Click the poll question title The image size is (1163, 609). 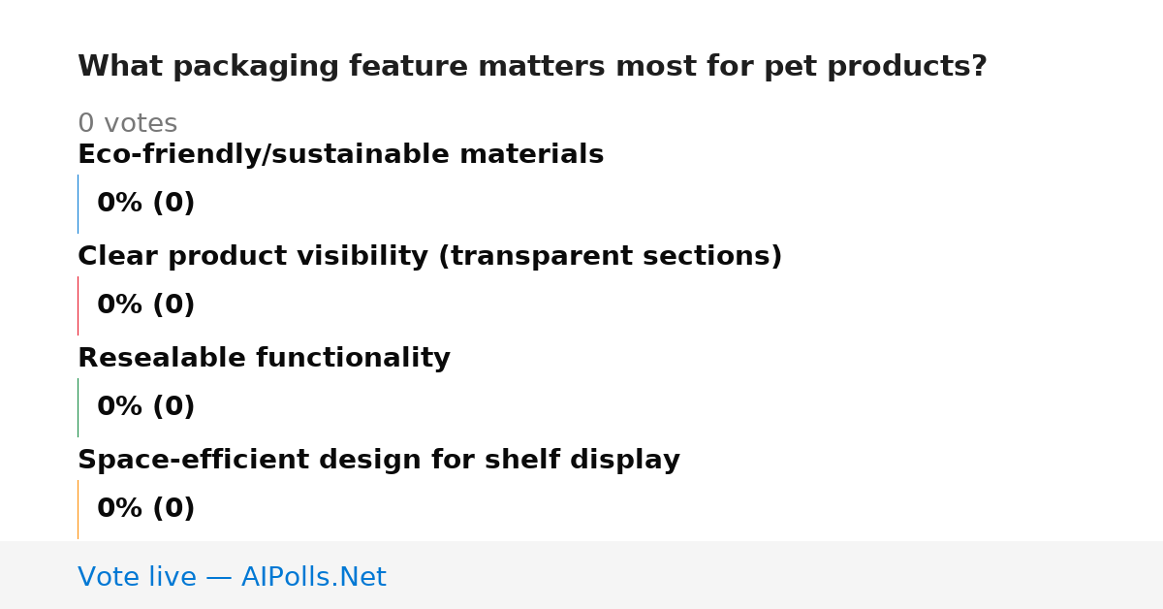pos(532,67)
